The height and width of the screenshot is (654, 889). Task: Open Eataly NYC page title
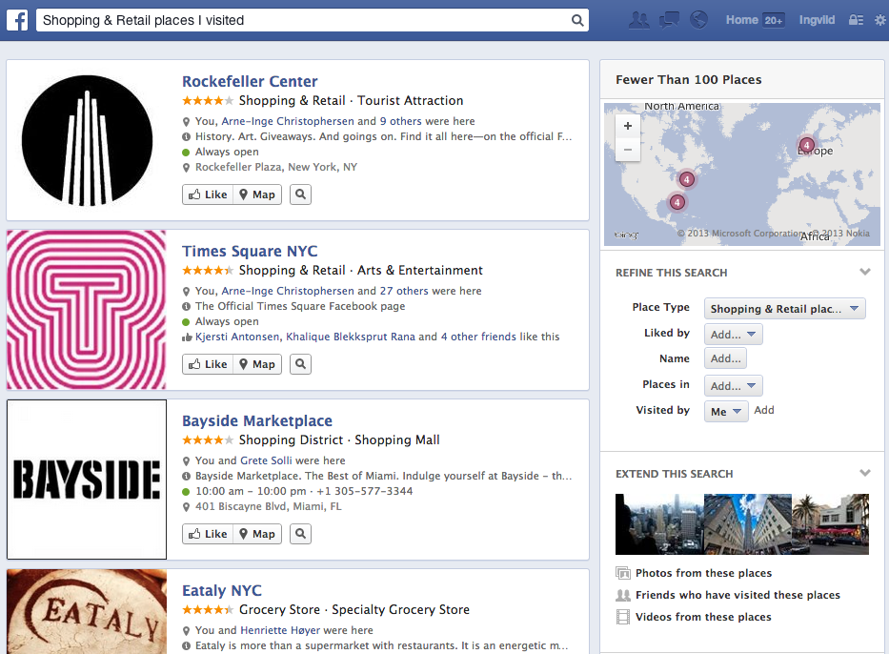(222, 590)
